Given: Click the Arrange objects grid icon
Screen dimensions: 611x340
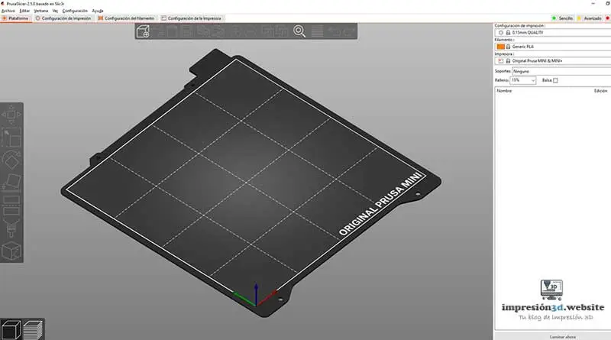Looking at the screenshot, I should 187,31.
